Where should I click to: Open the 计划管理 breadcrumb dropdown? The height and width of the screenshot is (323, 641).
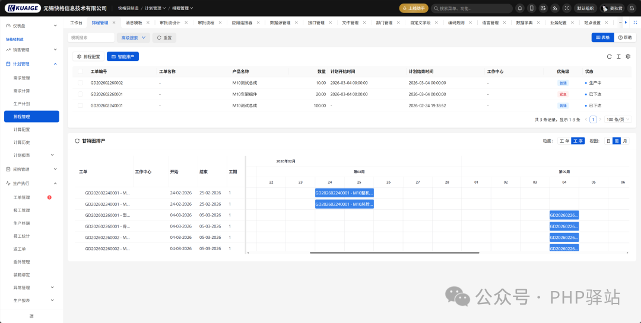[x=156, y=8]
